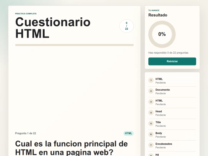Image resolution: width=208 pixels, height=156 pixels.
Task: Click the HTML category tag on question
Action: [128, 133]
